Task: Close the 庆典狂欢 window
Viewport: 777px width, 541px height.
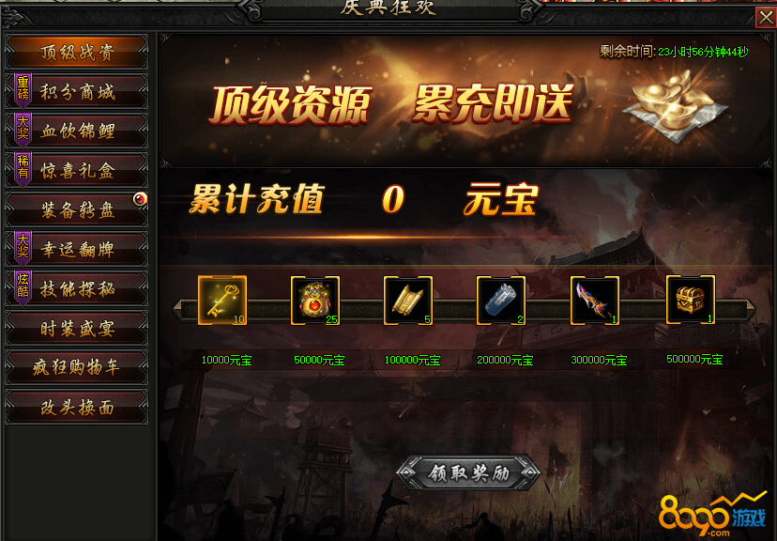Action: pos(766,19)
